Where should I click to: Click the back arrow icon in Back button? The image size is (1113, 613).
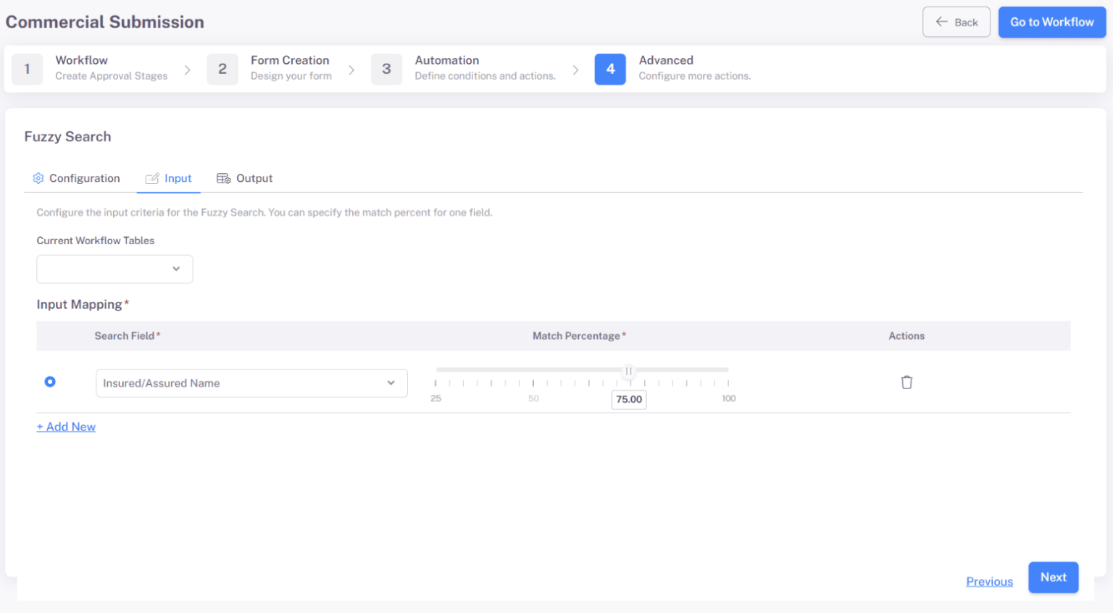pyautogui.click(x=940, y=22)
